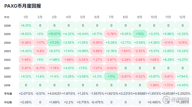Click the +11.3% cell in 2024
Image resolution: width=192 pixels, height=107 pixels.
[54, 42]
